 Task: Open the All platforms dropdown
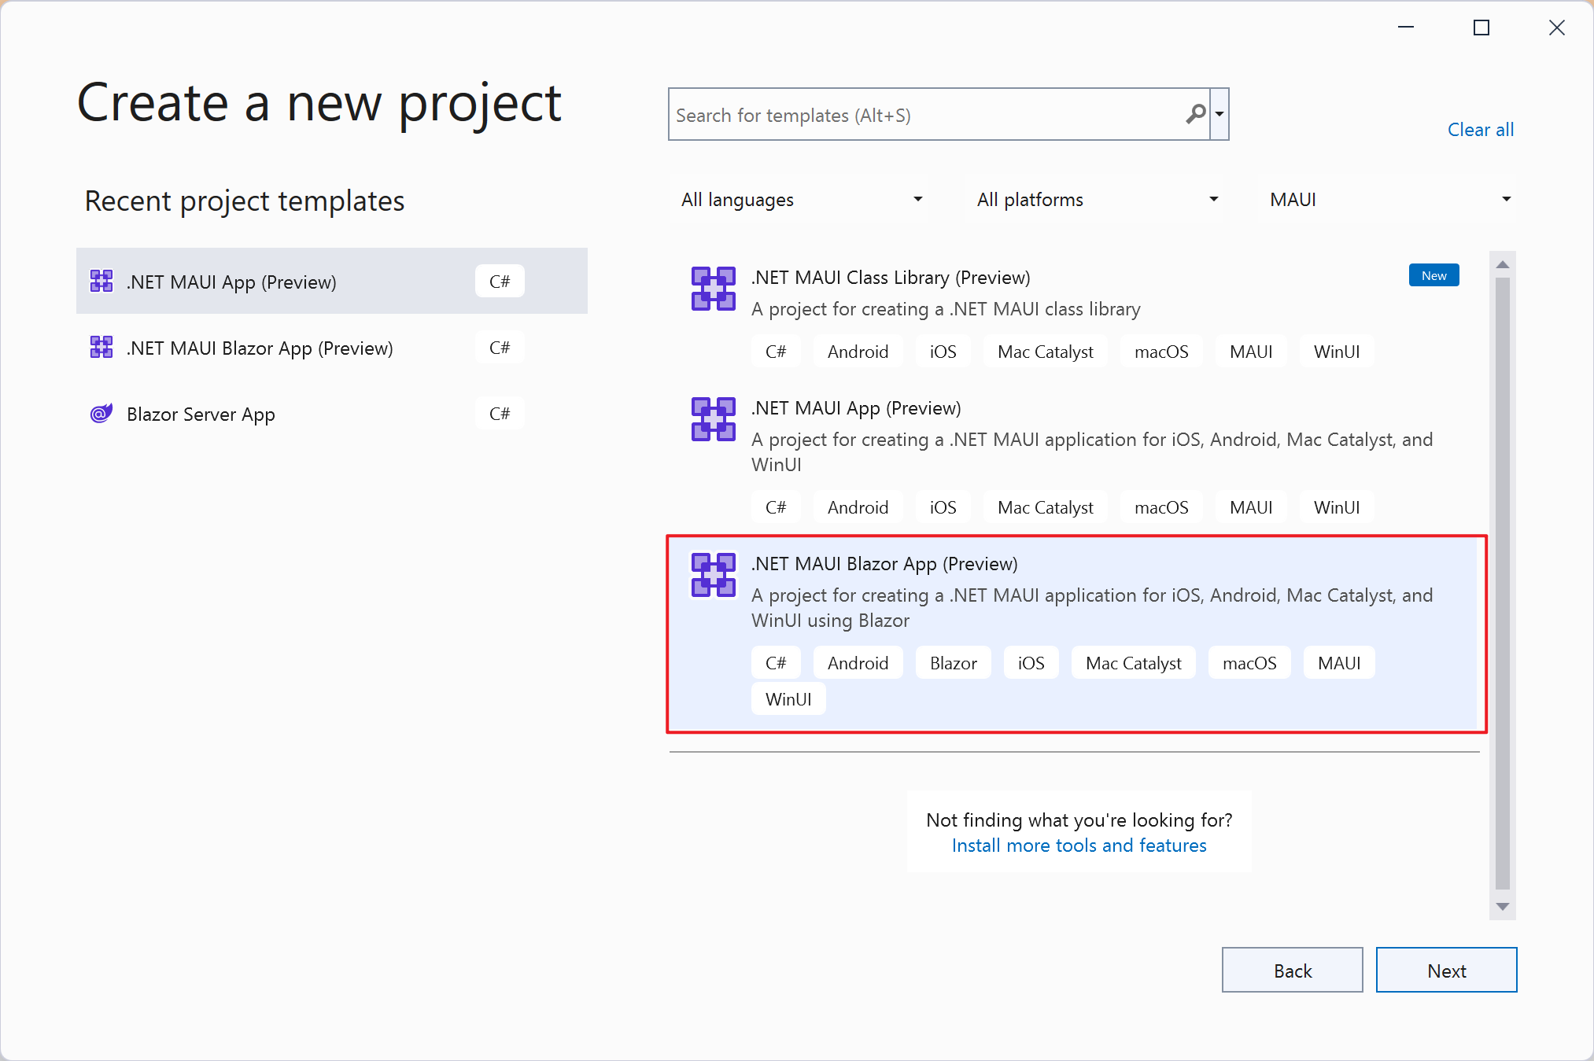click(x=1095, y=200)
